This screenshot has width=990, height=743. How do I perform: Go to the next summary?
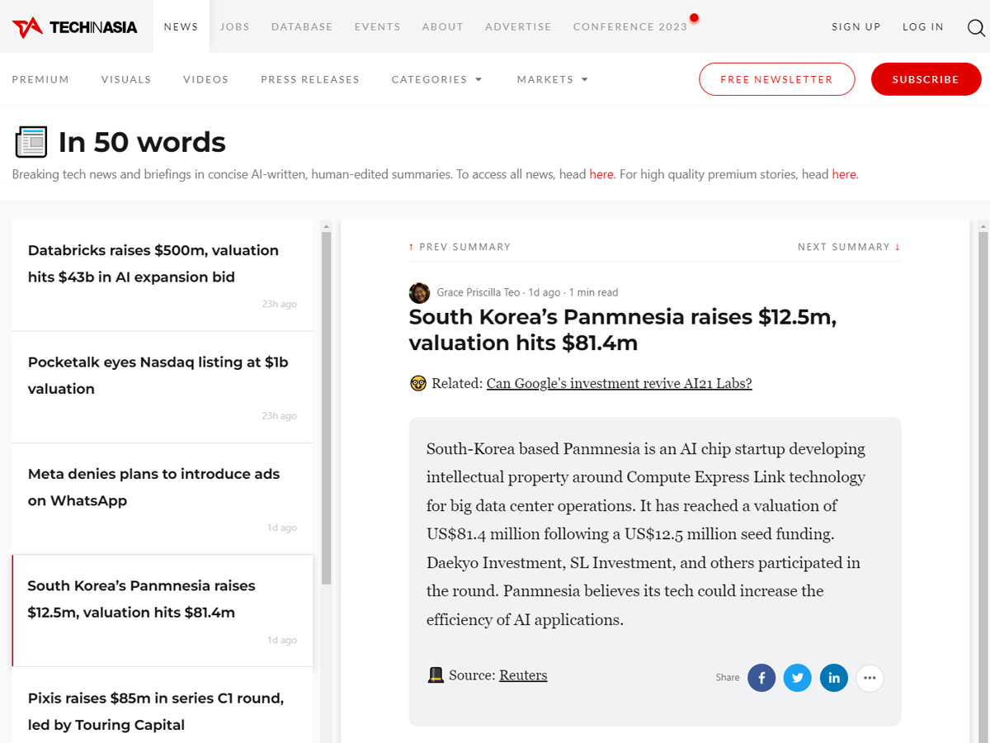[x=849, y=247]
